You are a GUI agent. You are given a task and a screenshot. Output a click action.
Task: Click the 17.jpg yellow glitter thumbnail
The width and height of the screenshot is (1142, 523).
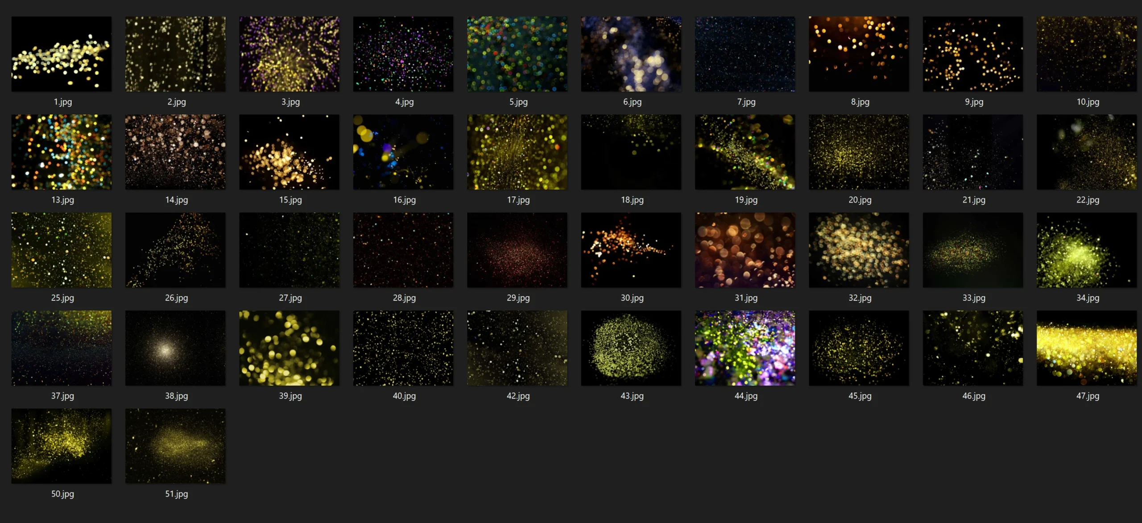[517, 152]
